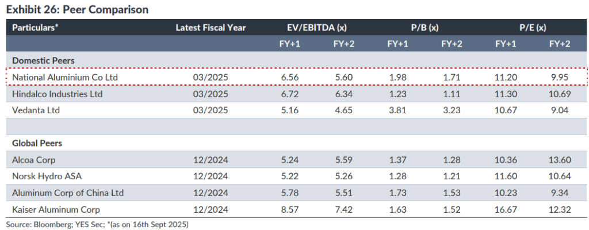
Task: Click the 'EV/EBITDA (x)' header
Action: 317,28
